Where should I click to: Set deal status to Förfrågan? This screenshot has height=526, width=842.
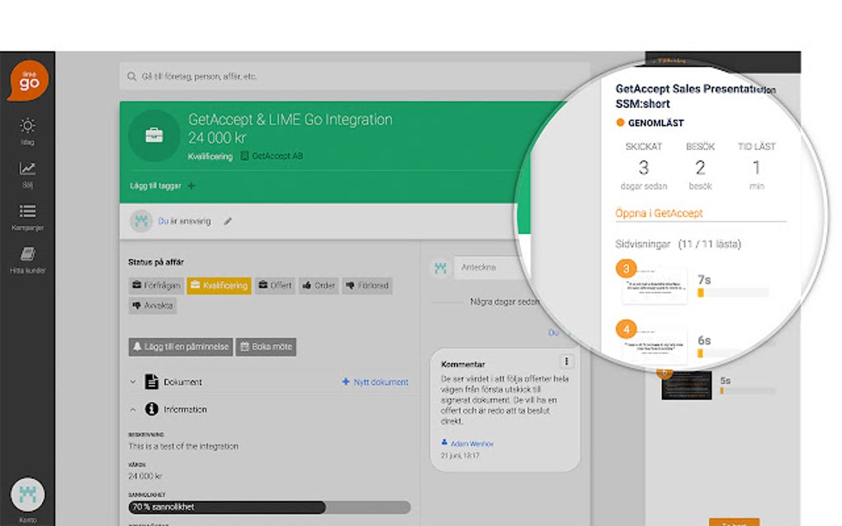click(156, 285)
